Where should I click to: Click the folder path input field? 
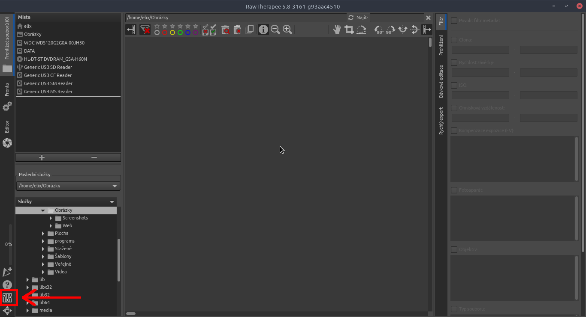(x=236, y=18)
